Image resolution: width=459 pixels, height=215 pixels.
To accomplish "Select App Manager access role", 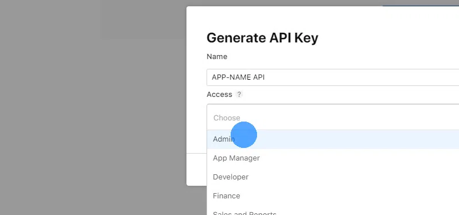I will click(x=333, y=158).
